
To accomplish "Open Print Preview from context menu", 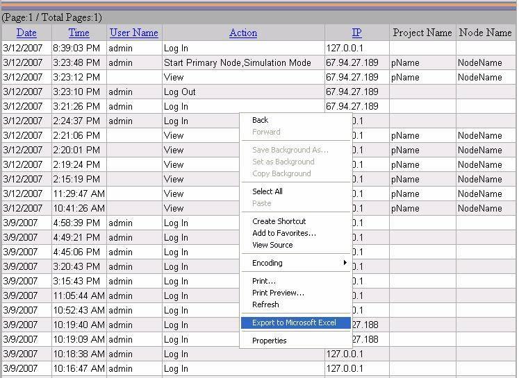I will tap(278, 293).
